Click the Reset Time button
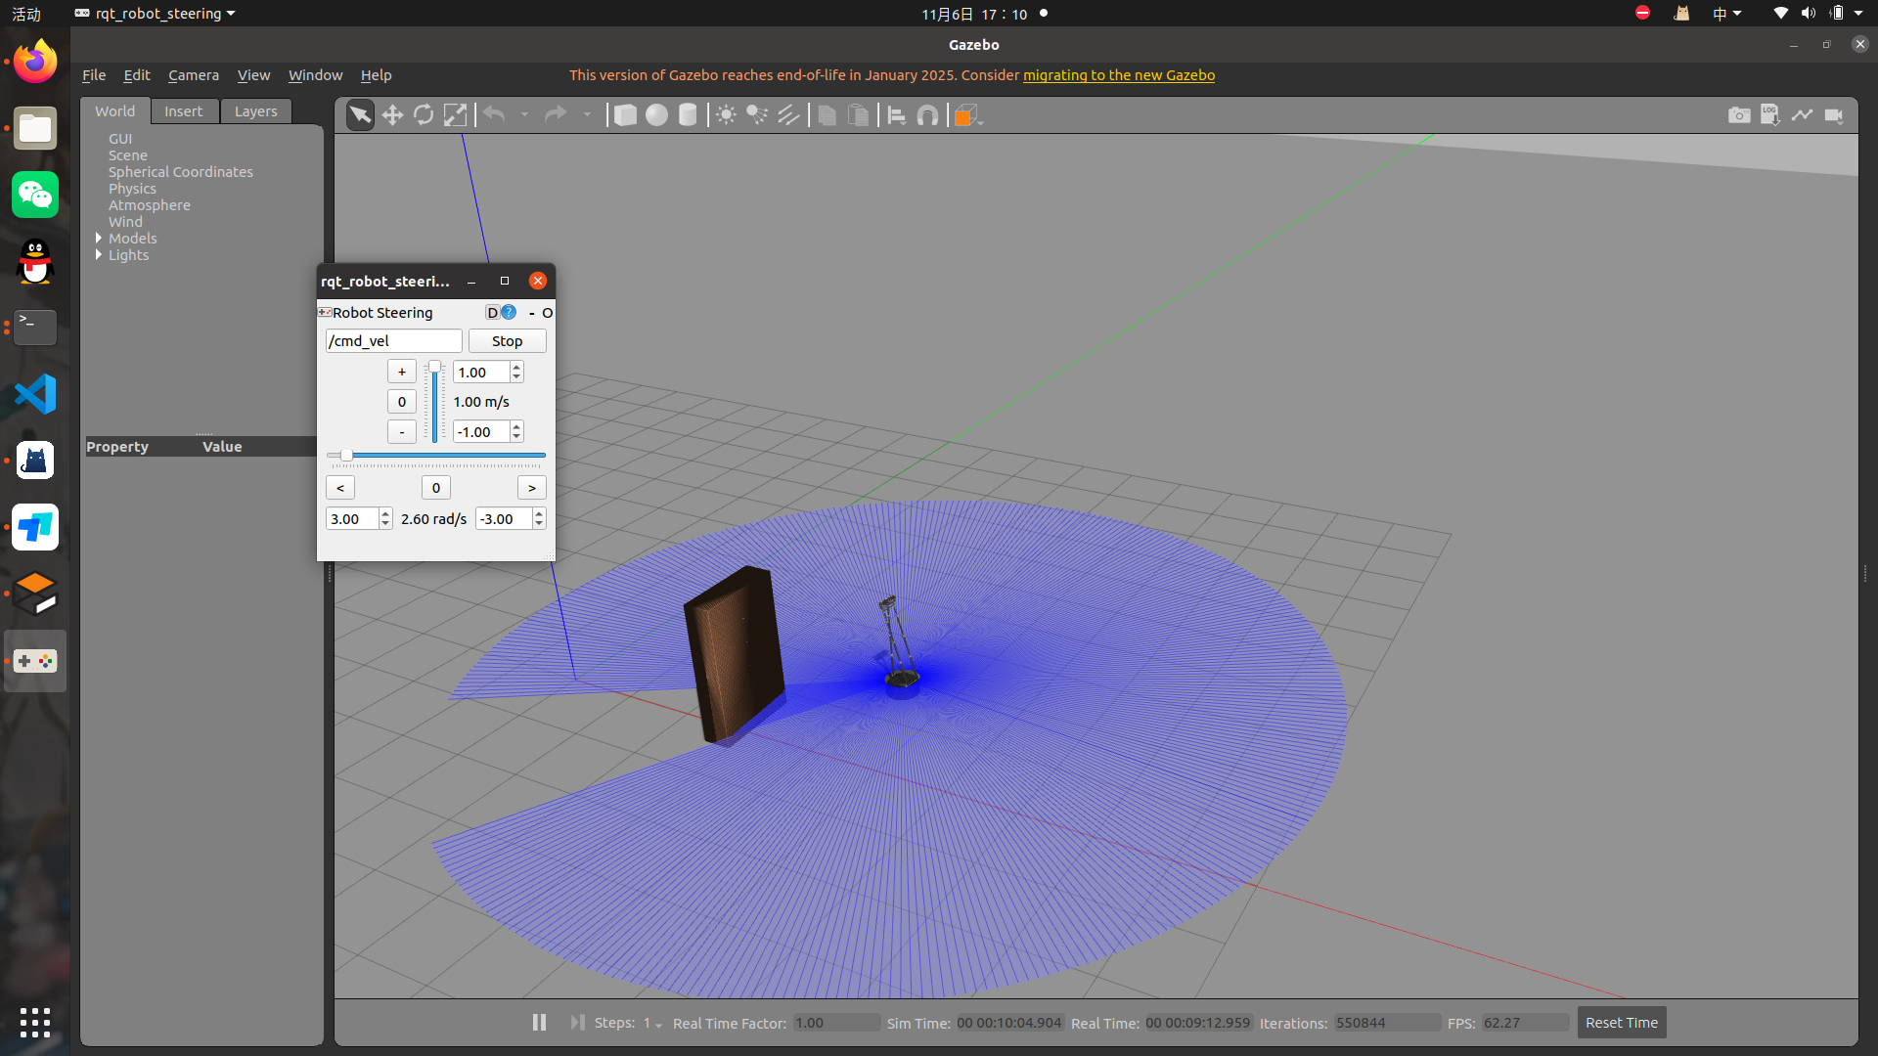The image size is (1878, 1056). pos(1621,1023)
